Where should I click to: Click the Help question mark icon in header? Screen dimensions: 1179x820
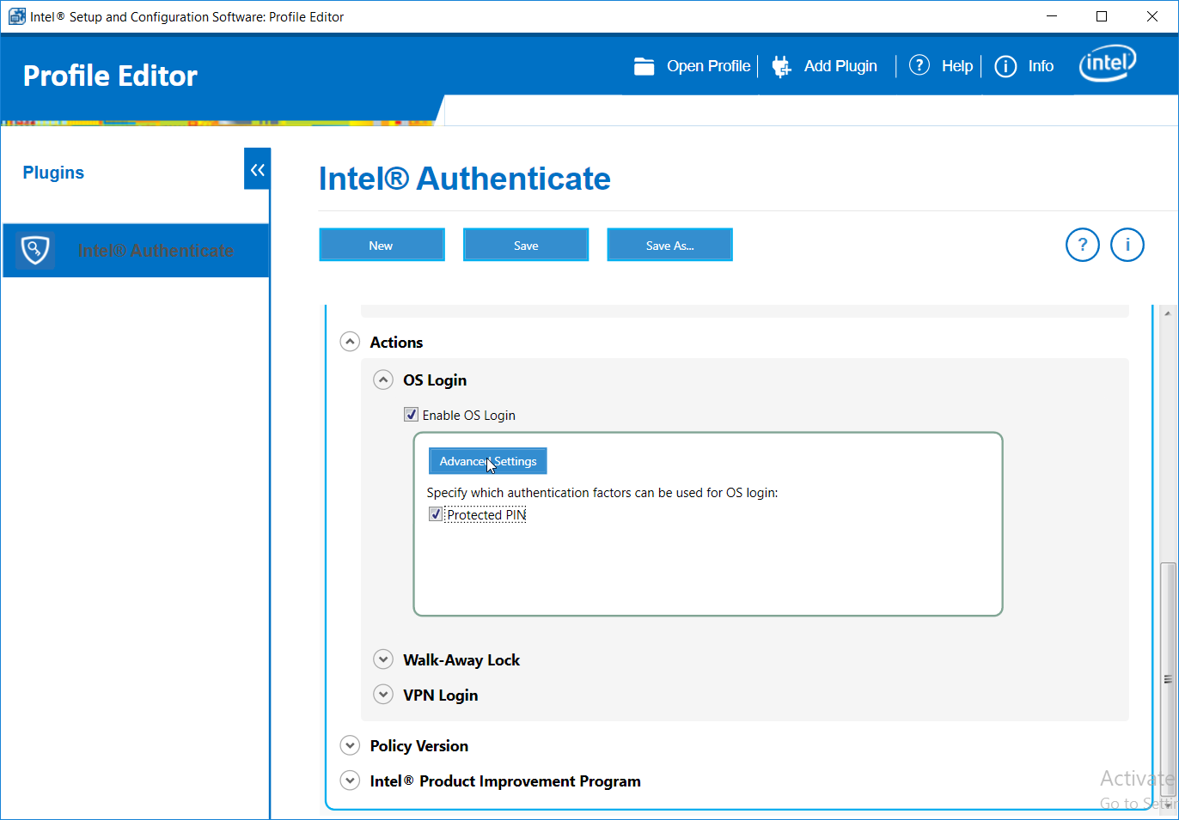pos(919,65)
